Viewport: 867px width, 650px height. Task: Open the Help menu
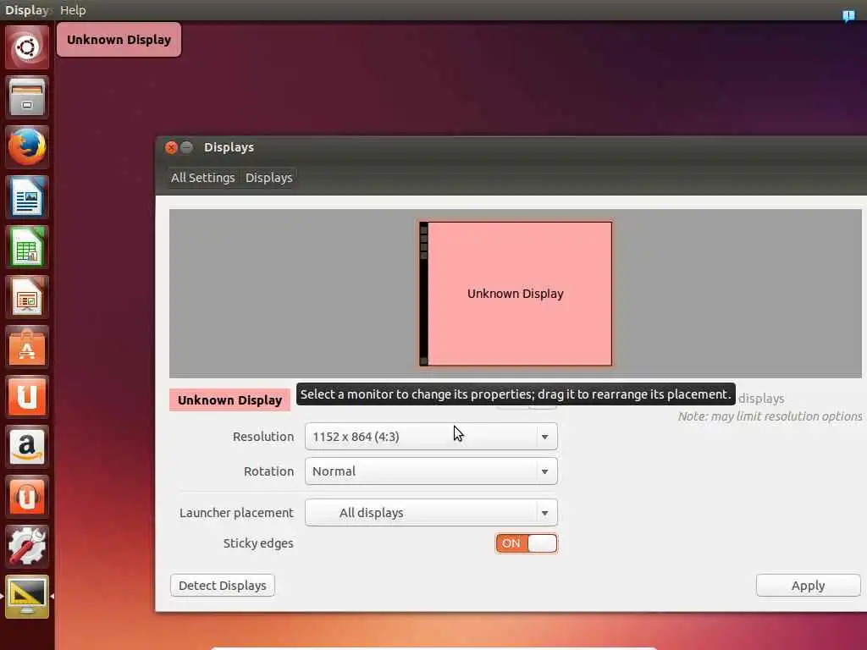(x=73, y=10)
